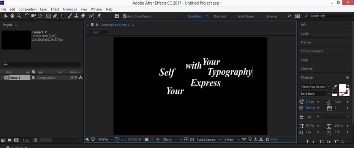The height and width of the screenshot is (148, 354).
Task: Click the Timeline icon in the viewer bar
Action: (255, 140)
